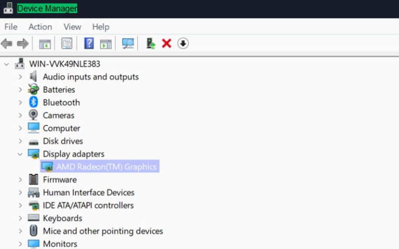Image resolution: width=399 pixels, height=249 pixels.
Task: Select the Monitors label
Action: (60, 244)
